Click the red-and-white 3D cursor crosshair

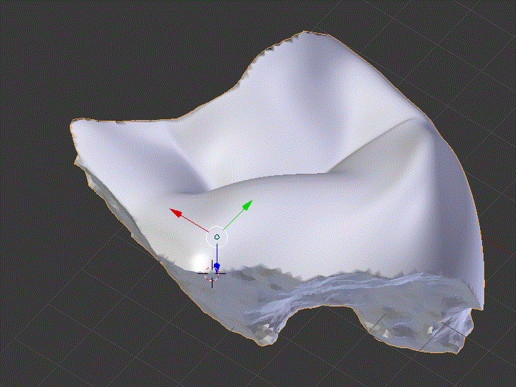[212, 274]
